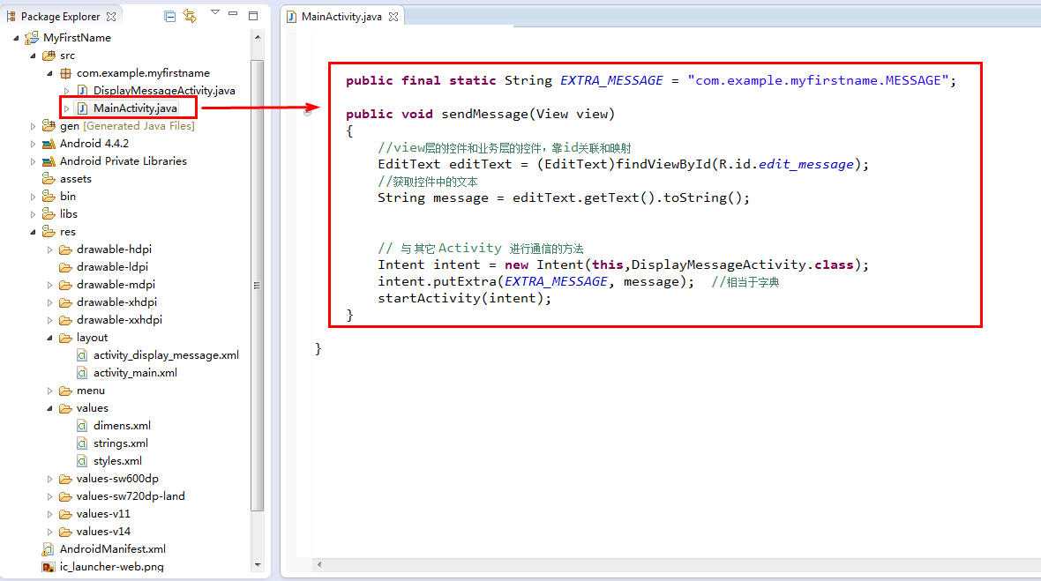
Task: Maximize the Package Explorer panel
Action: tap(253, 15)
